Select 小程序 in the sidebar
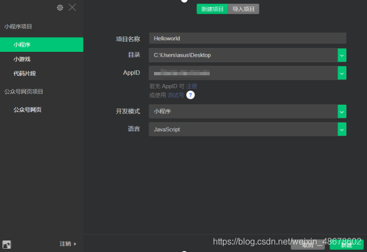 tap(42, 44)
